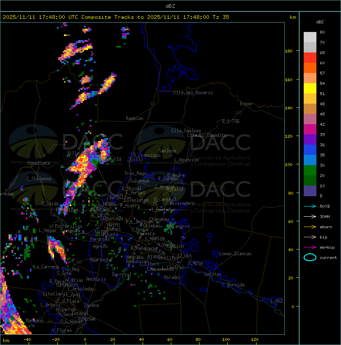341x345 pixels.
Task: Click the cyan 50YD arrow in legend
Action: pyautogui.click(x=310, y=207)
